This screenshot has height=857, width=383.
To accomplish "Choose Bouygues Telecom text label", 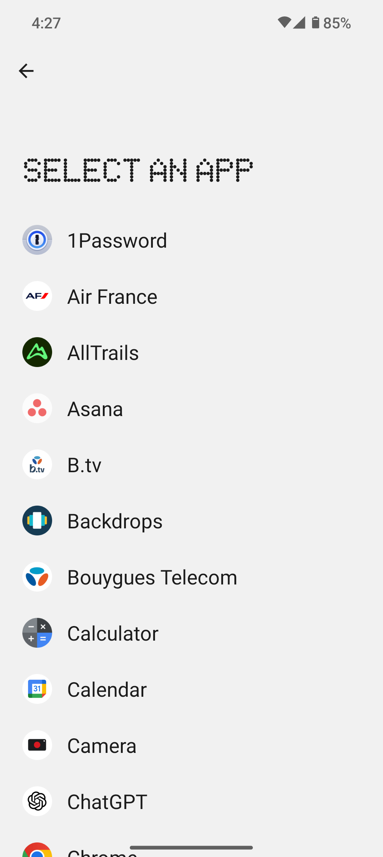I will click(x=152, y=577).
